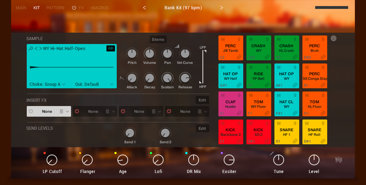Switch to the PATTERN tab
Viewport: 366px width, 185px height.
pyautogui.click(x=55, y=8)
